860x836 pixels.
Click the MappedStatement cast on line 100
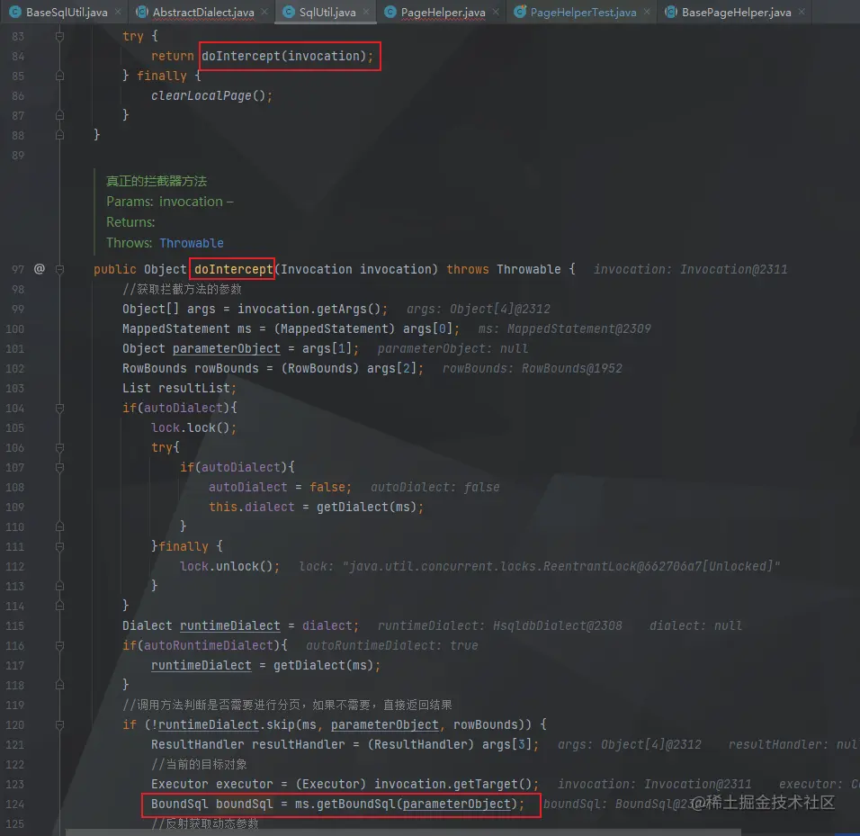(x=335, y=328)
